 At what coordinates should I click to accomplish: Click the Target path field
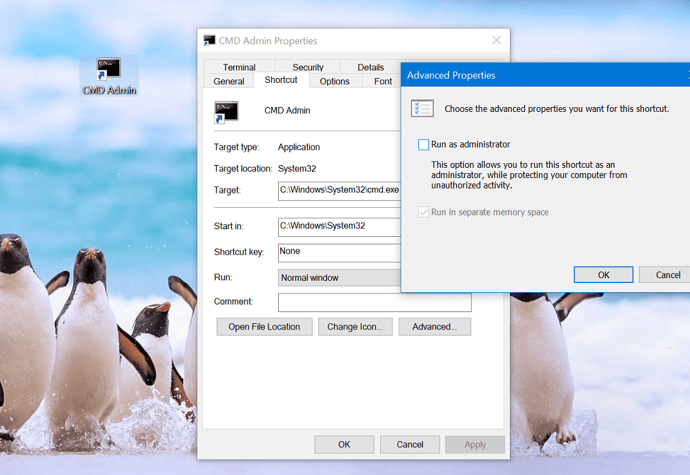[339, 191]
